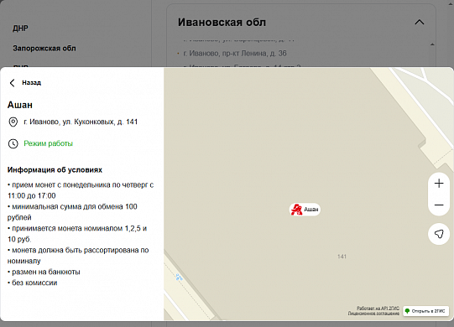This screenshot has width=454, height=327.
Task: Select Запорожская обл region in the list
Action: (x=44, y=49)
